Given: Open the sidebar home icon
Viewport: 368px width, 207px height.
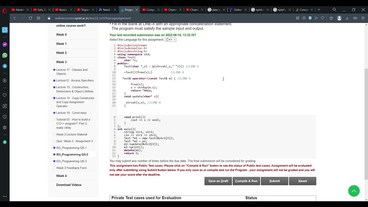Looking at the screenshot, I should 5,30.
